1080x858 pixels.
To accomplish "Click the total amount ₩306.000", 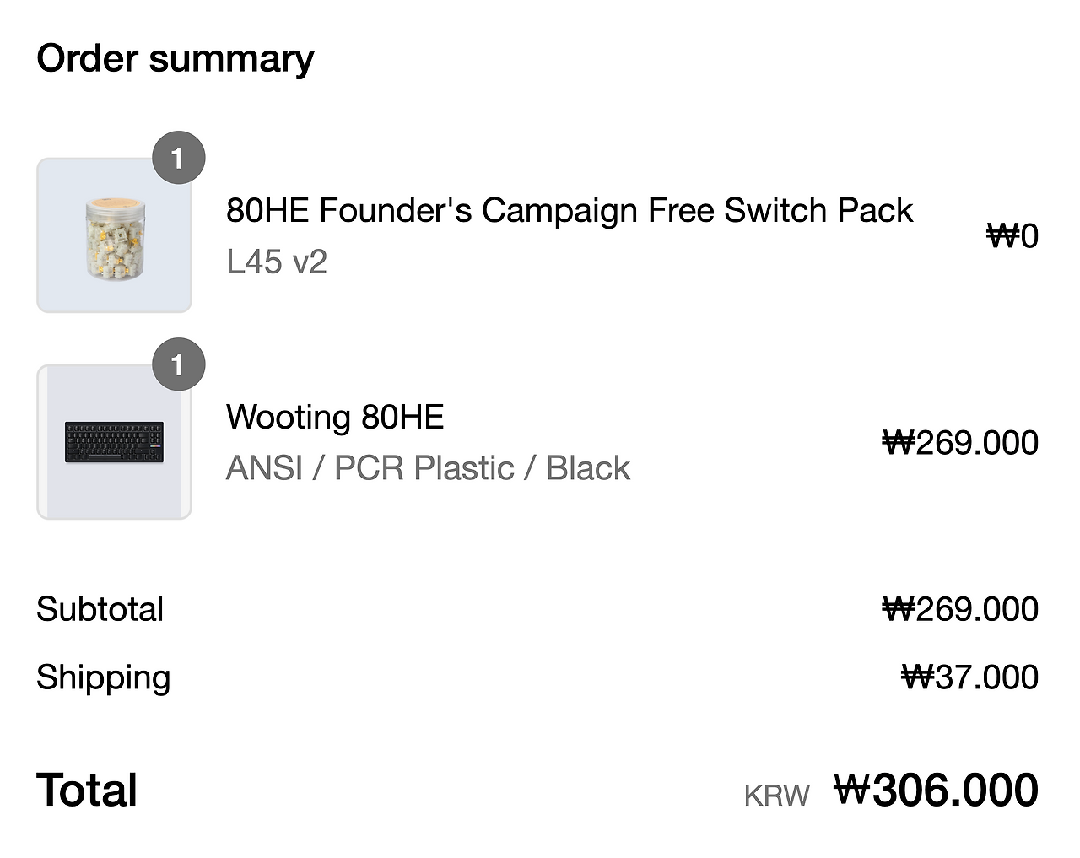I will coord(937,791).
